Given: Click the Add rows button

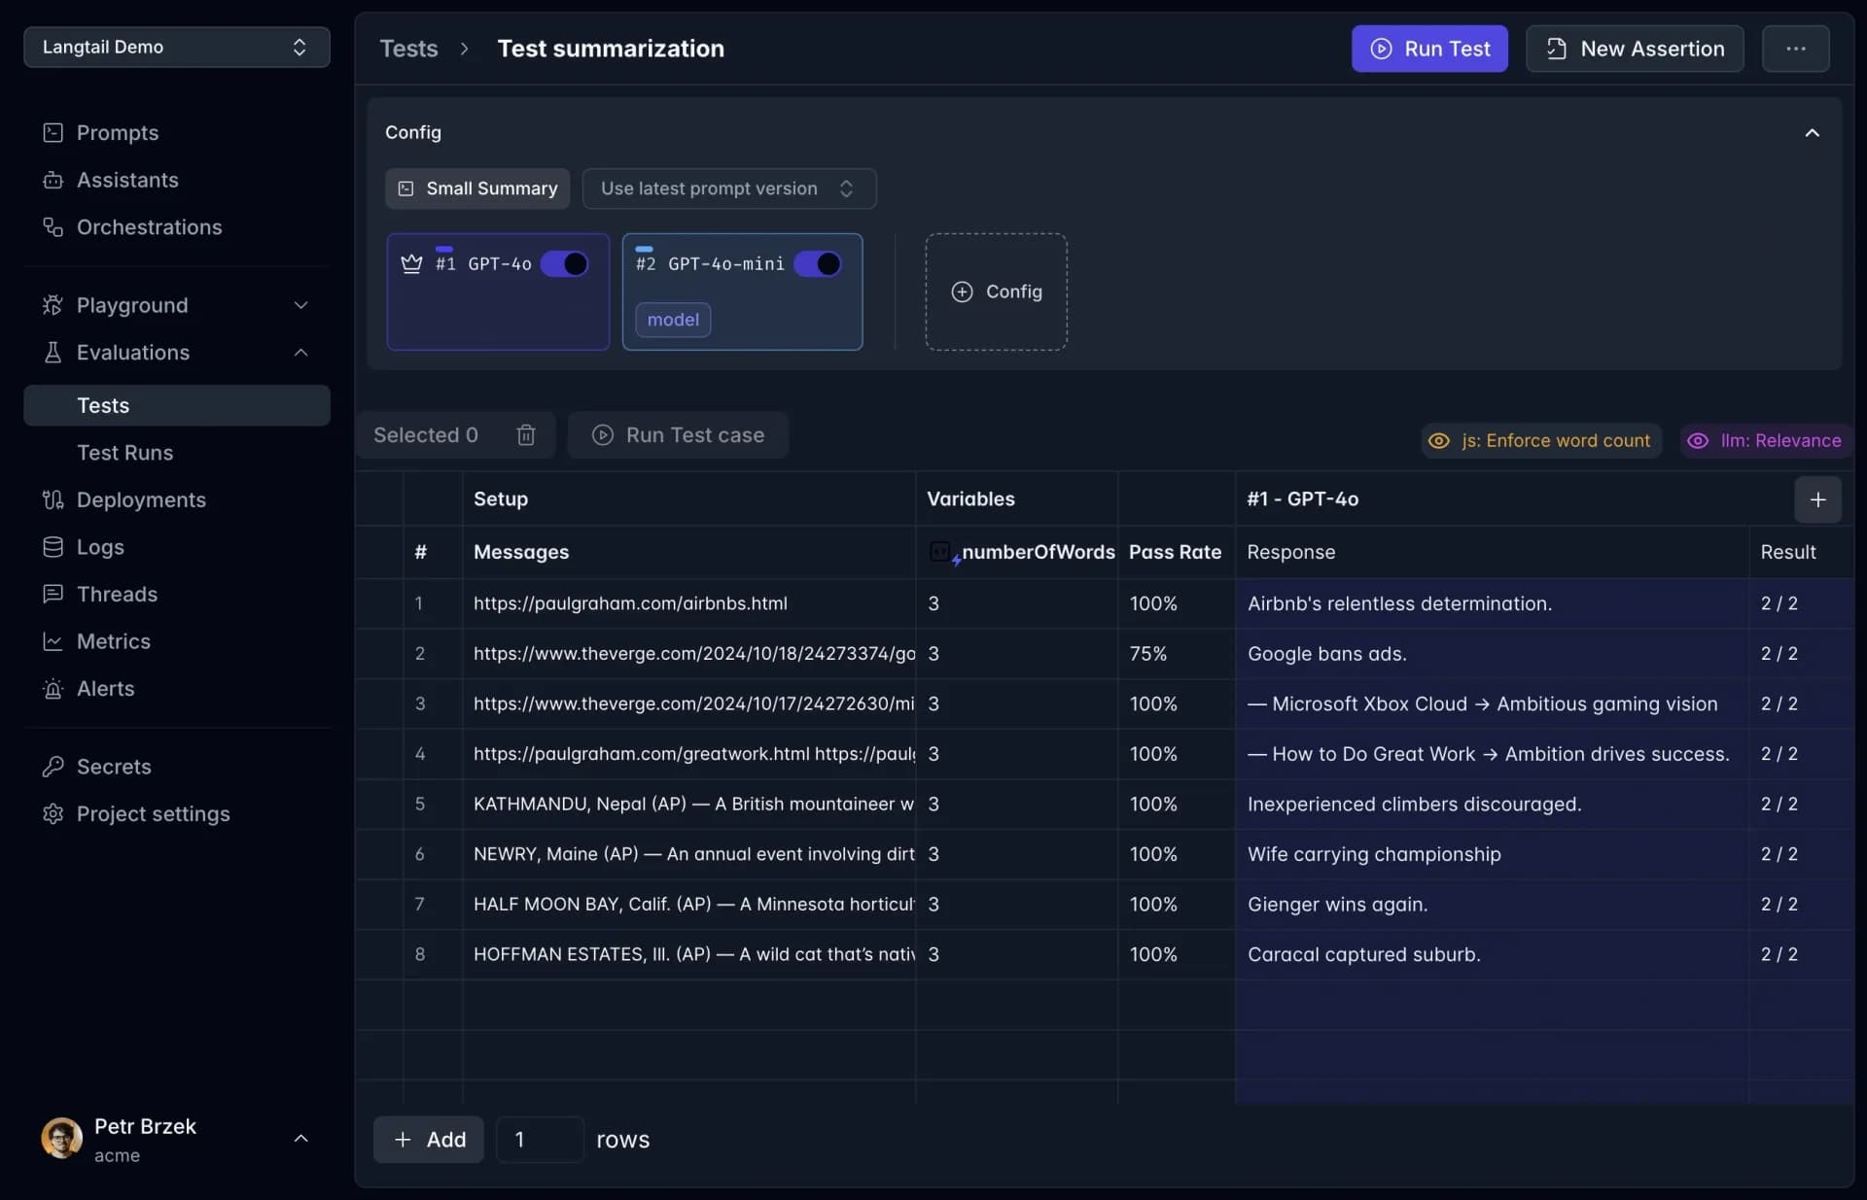Looking at the screenshot, I should (x=429, y=1140).
